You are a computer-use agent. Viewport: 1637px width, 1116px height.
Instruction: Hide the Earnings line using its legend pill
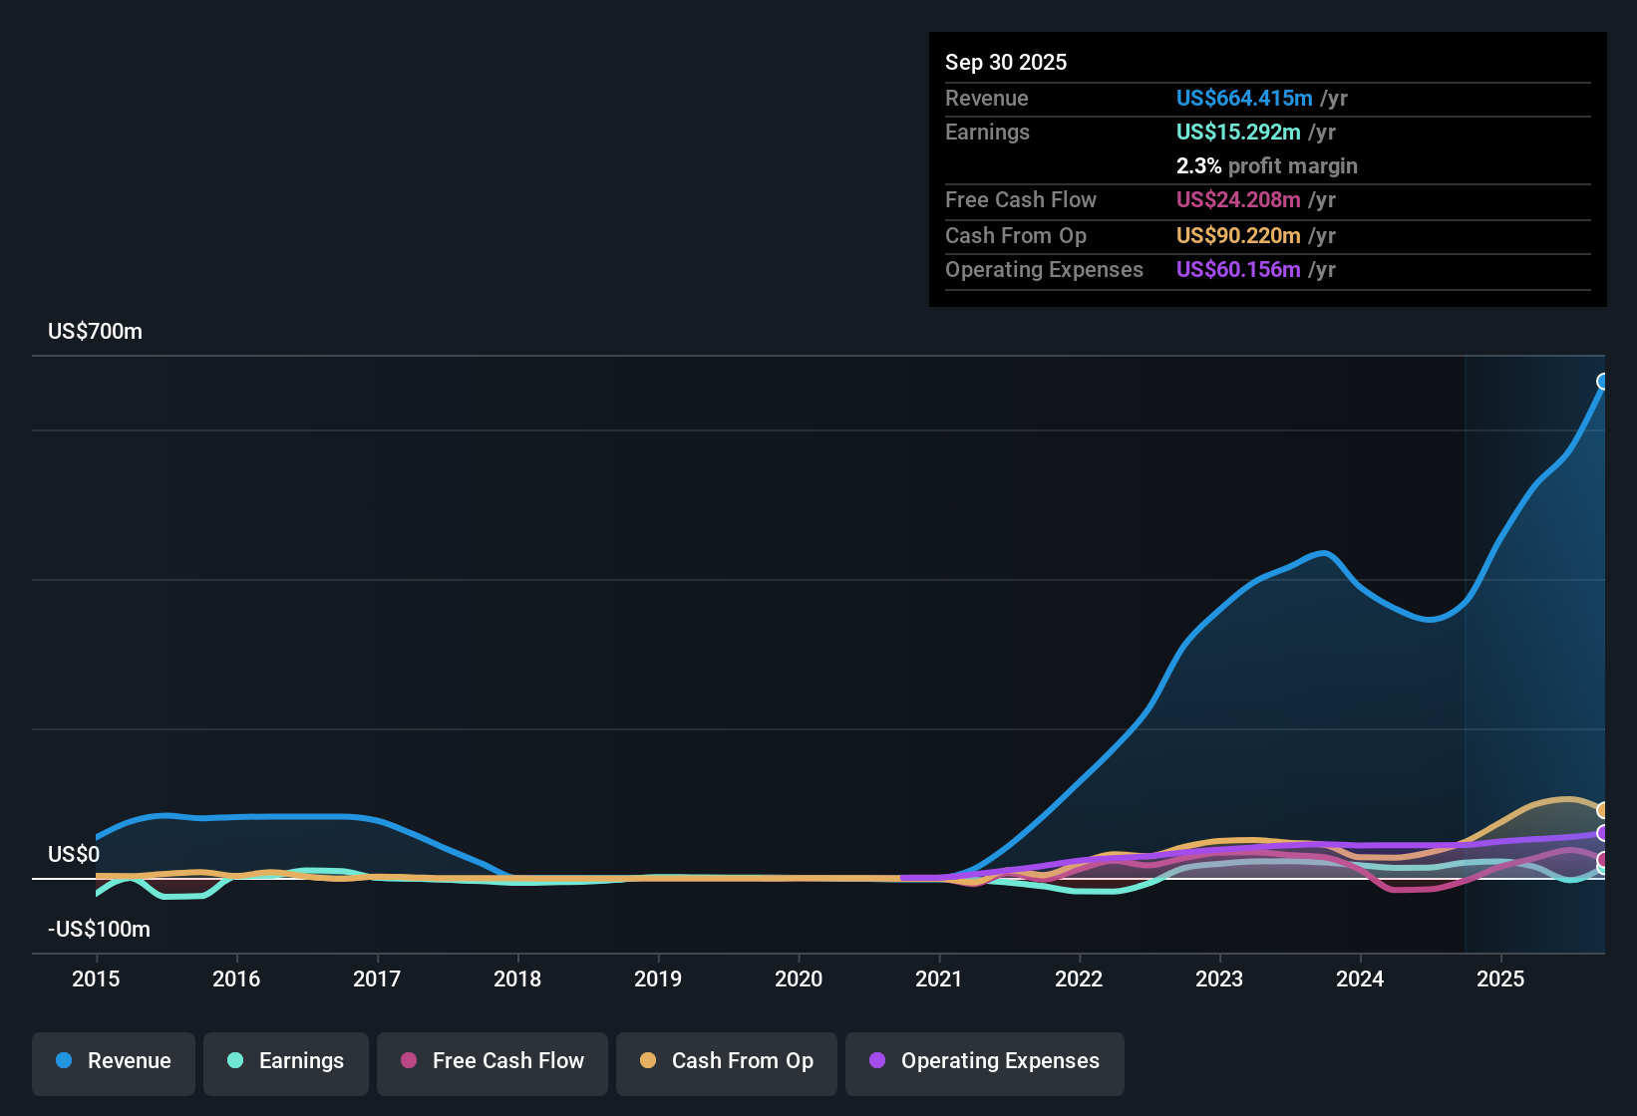click(286, 1062)
